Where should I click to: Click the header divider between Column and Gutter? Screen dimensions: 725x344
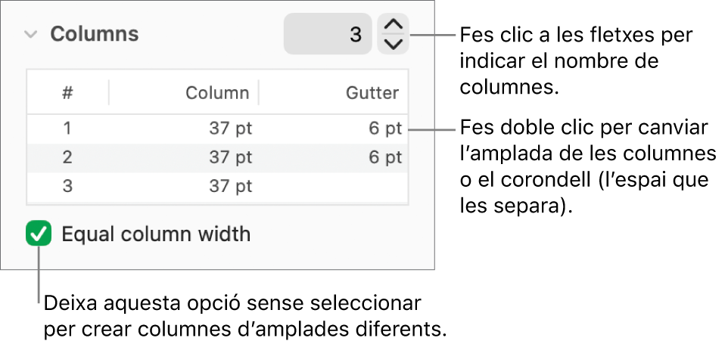(x=259, y=93)
